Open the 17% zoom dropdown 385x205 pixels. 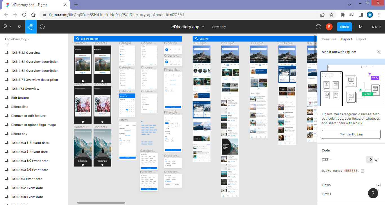coord(376,27)
